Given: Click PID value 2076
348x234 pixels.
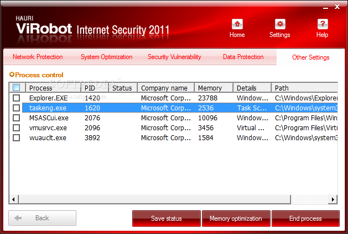Looking at the screenshot, I should [x=92, y=118].
